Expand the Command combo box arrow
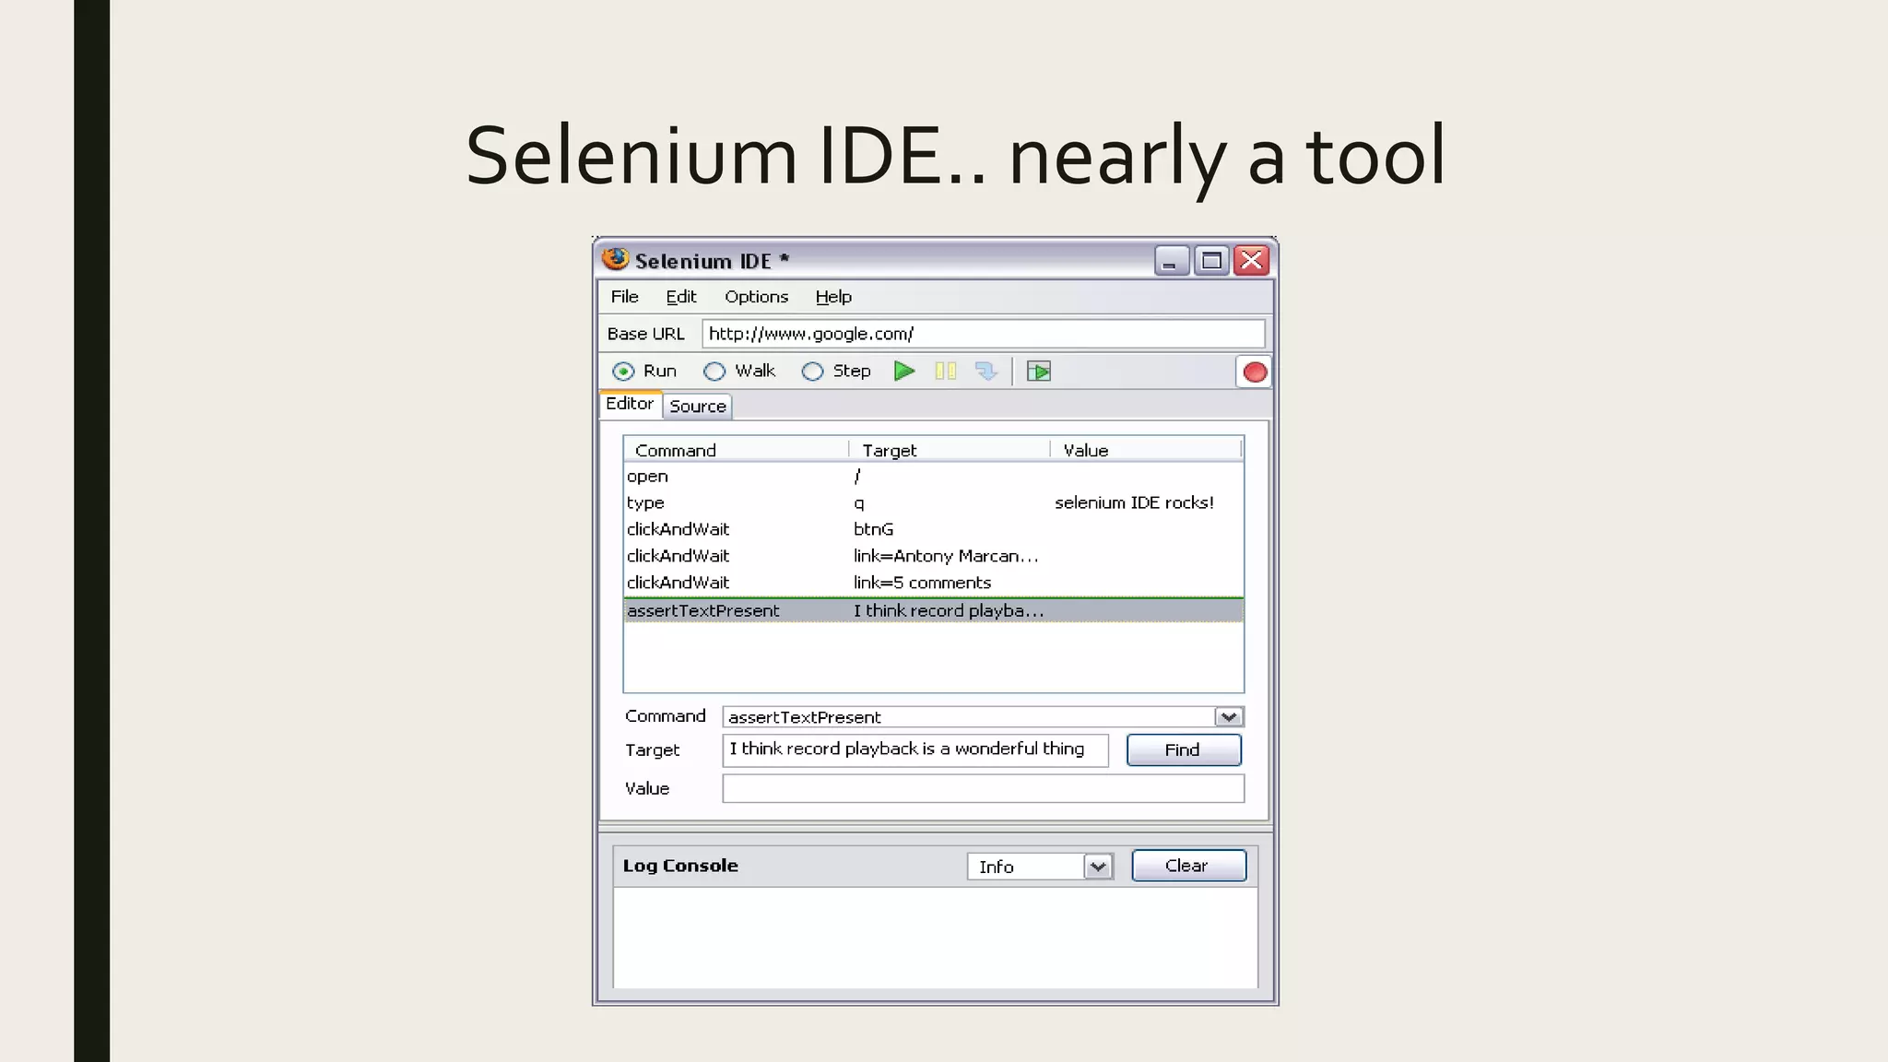 point(1228,717)
